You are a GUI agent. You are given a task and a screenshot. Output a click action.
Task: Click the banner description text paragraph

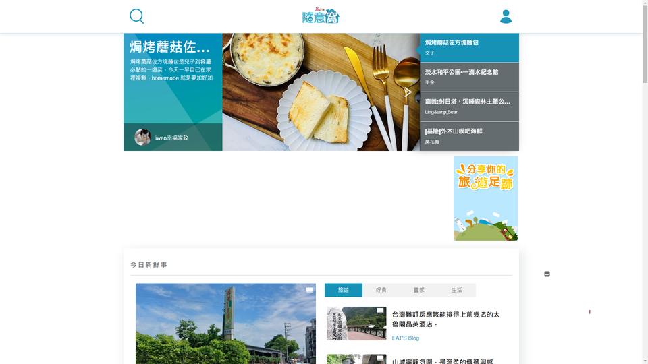(x=171, y=69)
